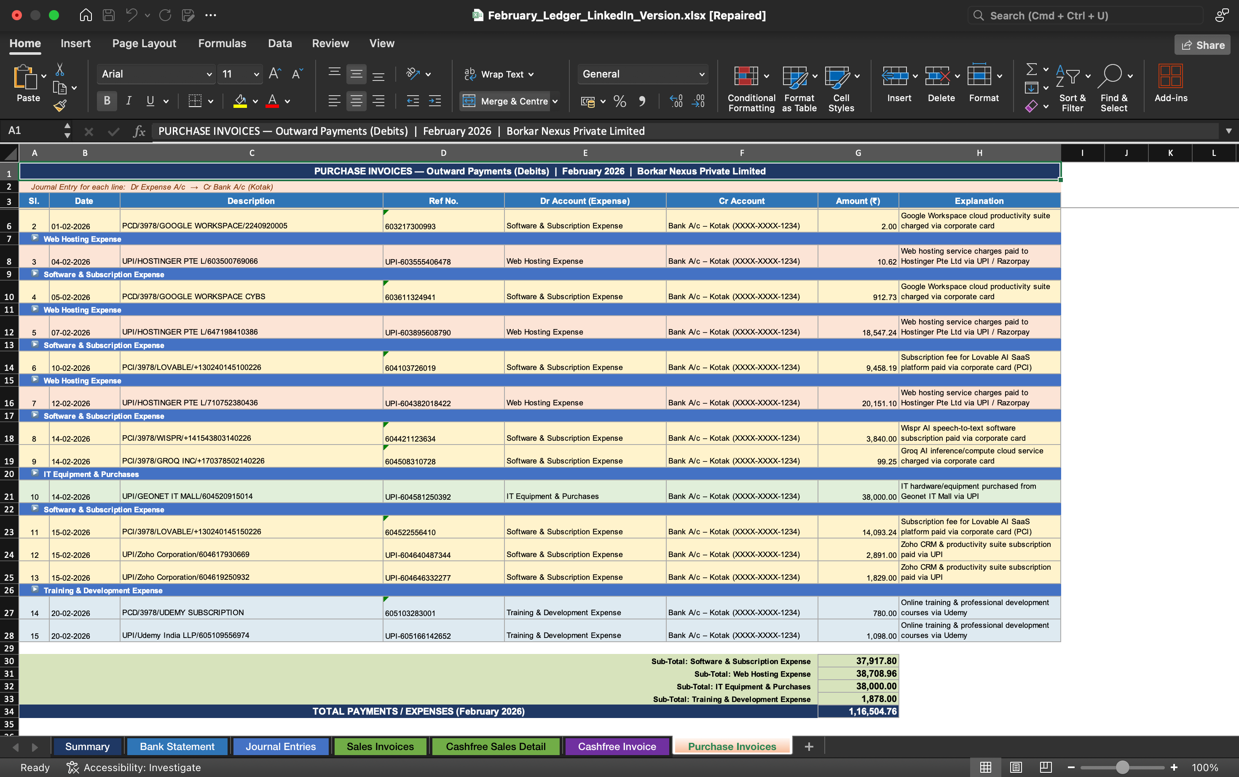Switch to the Bank Statement sheet tab
1239x777 pixels.
click(177, 746)
